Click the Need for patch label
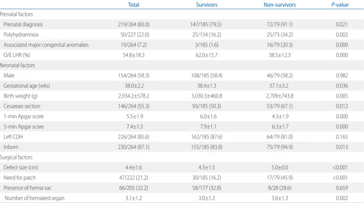Image resolution: width=364 pixels, height=203 pixels. pos(20,178)
